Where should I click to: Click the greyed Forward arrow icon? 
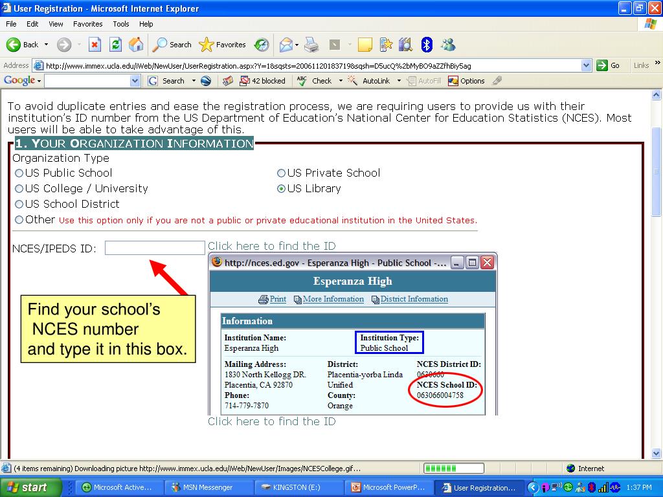coord(64,45)
